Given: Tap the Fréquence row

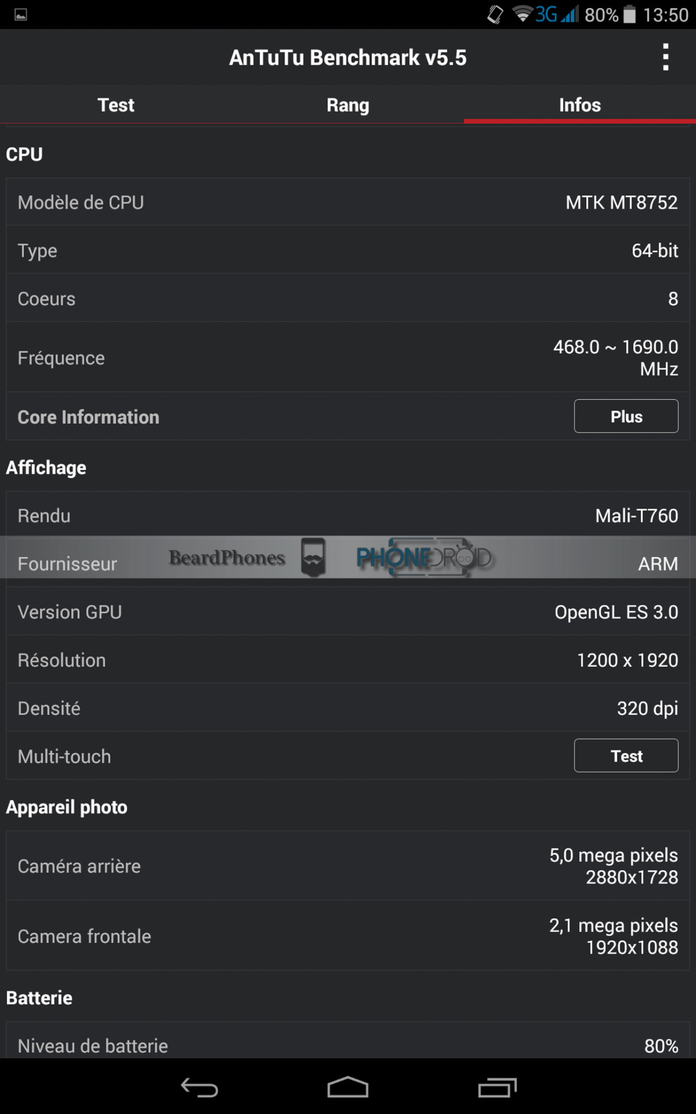Looking at the screenshot, I should point(347,357).
